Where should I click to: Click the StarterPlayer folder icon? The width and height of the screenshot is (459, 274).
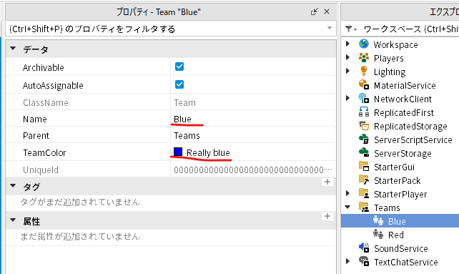(x=364, y=193)
